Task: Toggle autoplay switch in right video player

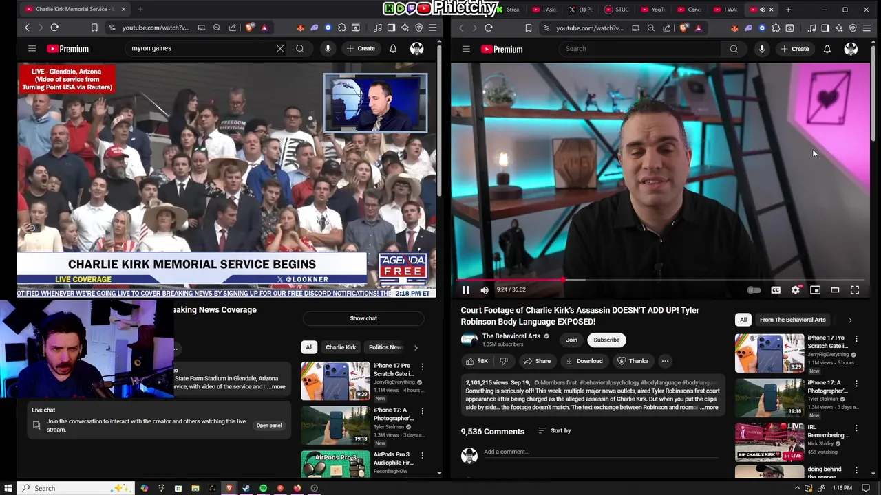Action: (754, 290)
